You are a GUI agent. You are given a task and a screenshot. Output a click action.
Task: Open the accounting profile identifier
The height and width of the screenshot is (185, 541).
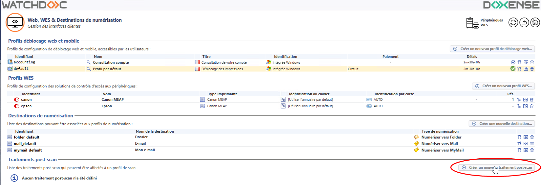point(24,62)
